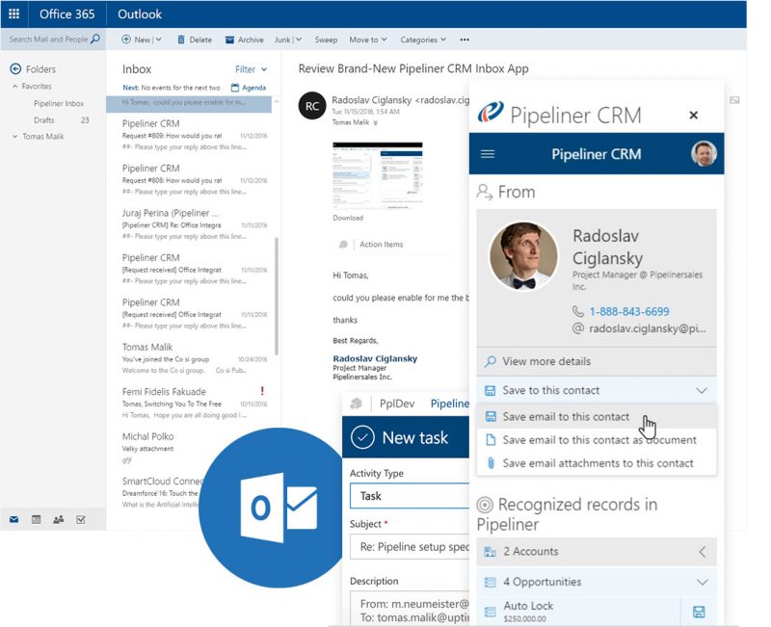Screen dimensions: 771x627
Task: Click the Description text area
Action: (409, 609)
